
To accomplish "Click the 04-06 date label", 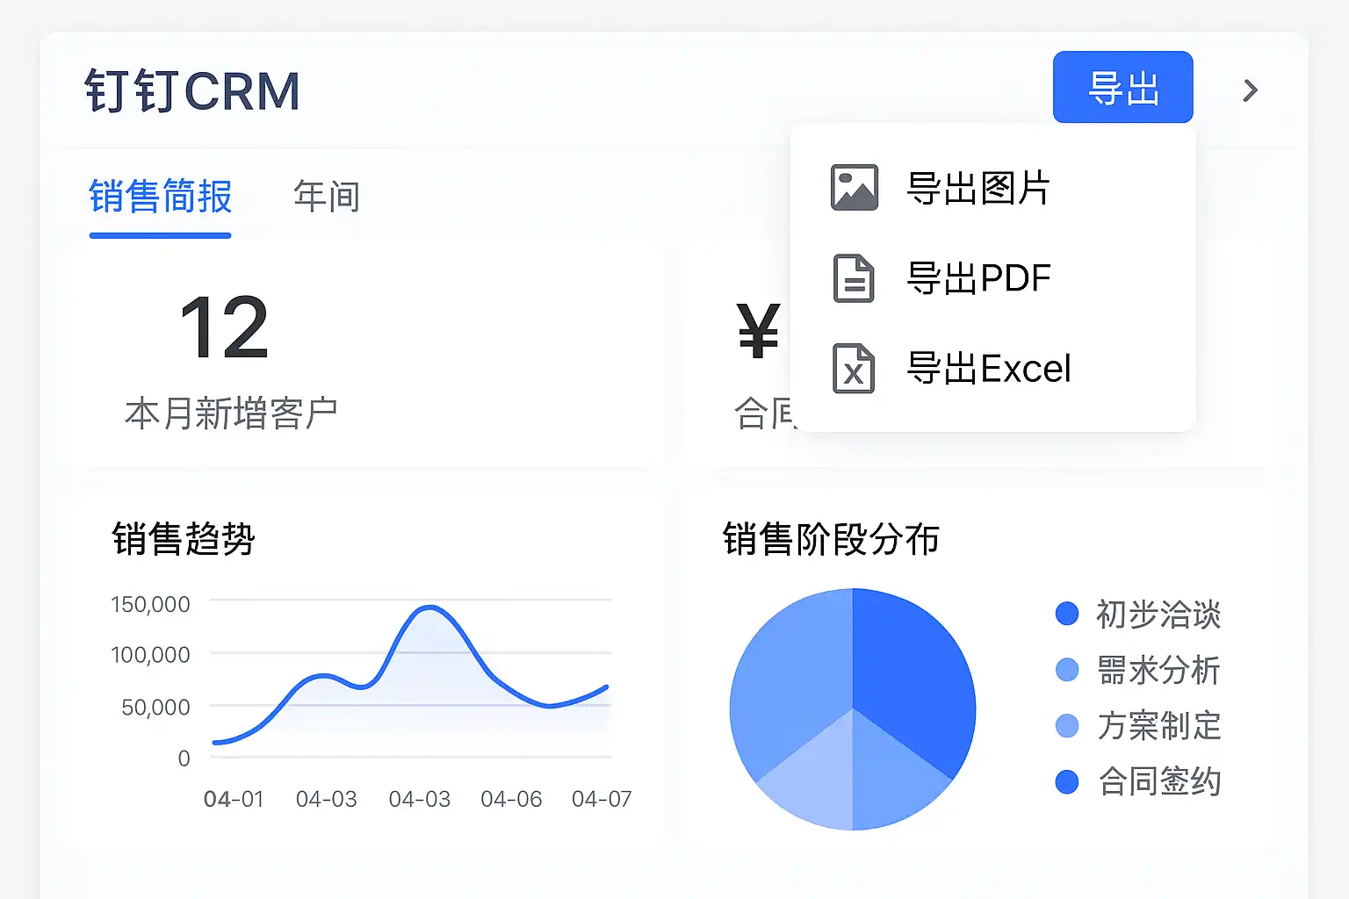I will [x=511, y=799].
